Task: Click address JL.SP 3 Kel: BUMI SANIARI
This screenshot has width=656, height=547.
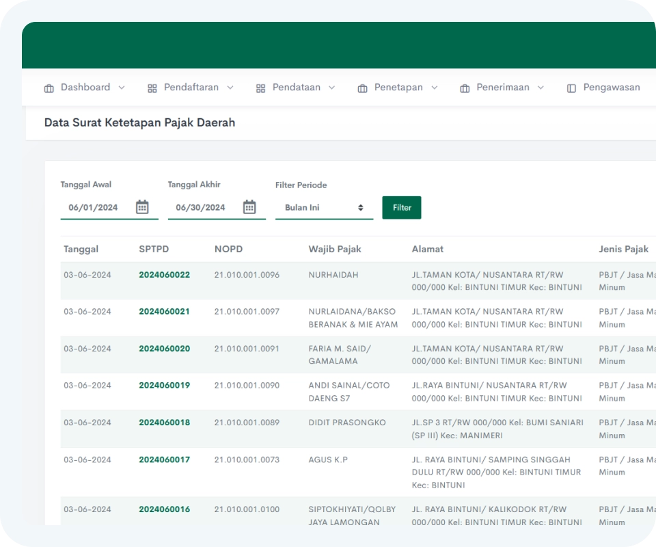Action: pos(497,429)
